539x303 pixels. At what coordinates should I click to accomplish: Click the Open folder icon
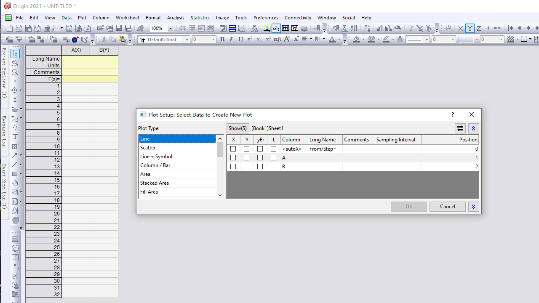tap(100, 28)
